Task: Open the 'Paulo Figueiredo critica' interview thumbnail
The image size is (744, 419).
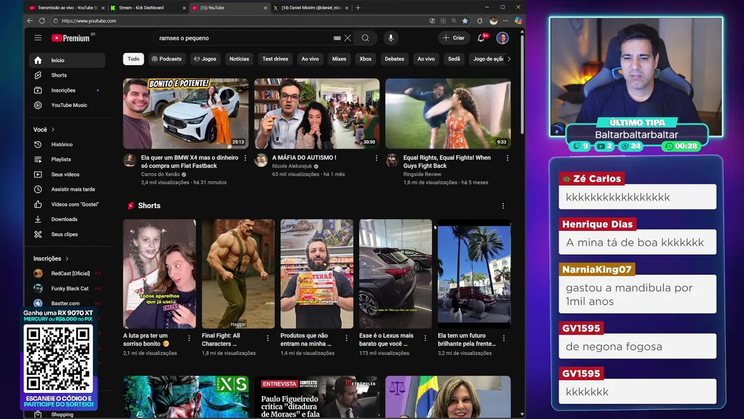Action: coord(317,397)
